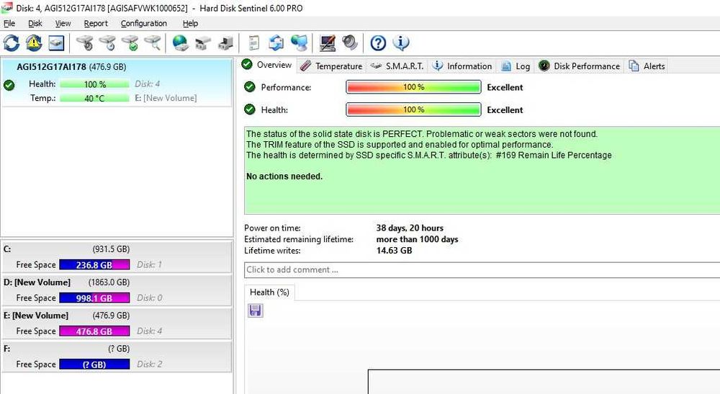Click the mail with blue arrows icon
The image size is (720, 394).
click(x=276, y=43)
